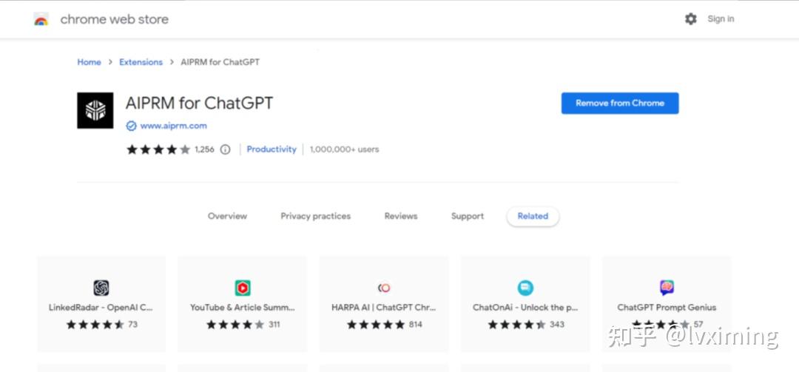The image size is (799, 372).
Task: Open the YouTube & Article Summary icon
Action: (243, 288)
